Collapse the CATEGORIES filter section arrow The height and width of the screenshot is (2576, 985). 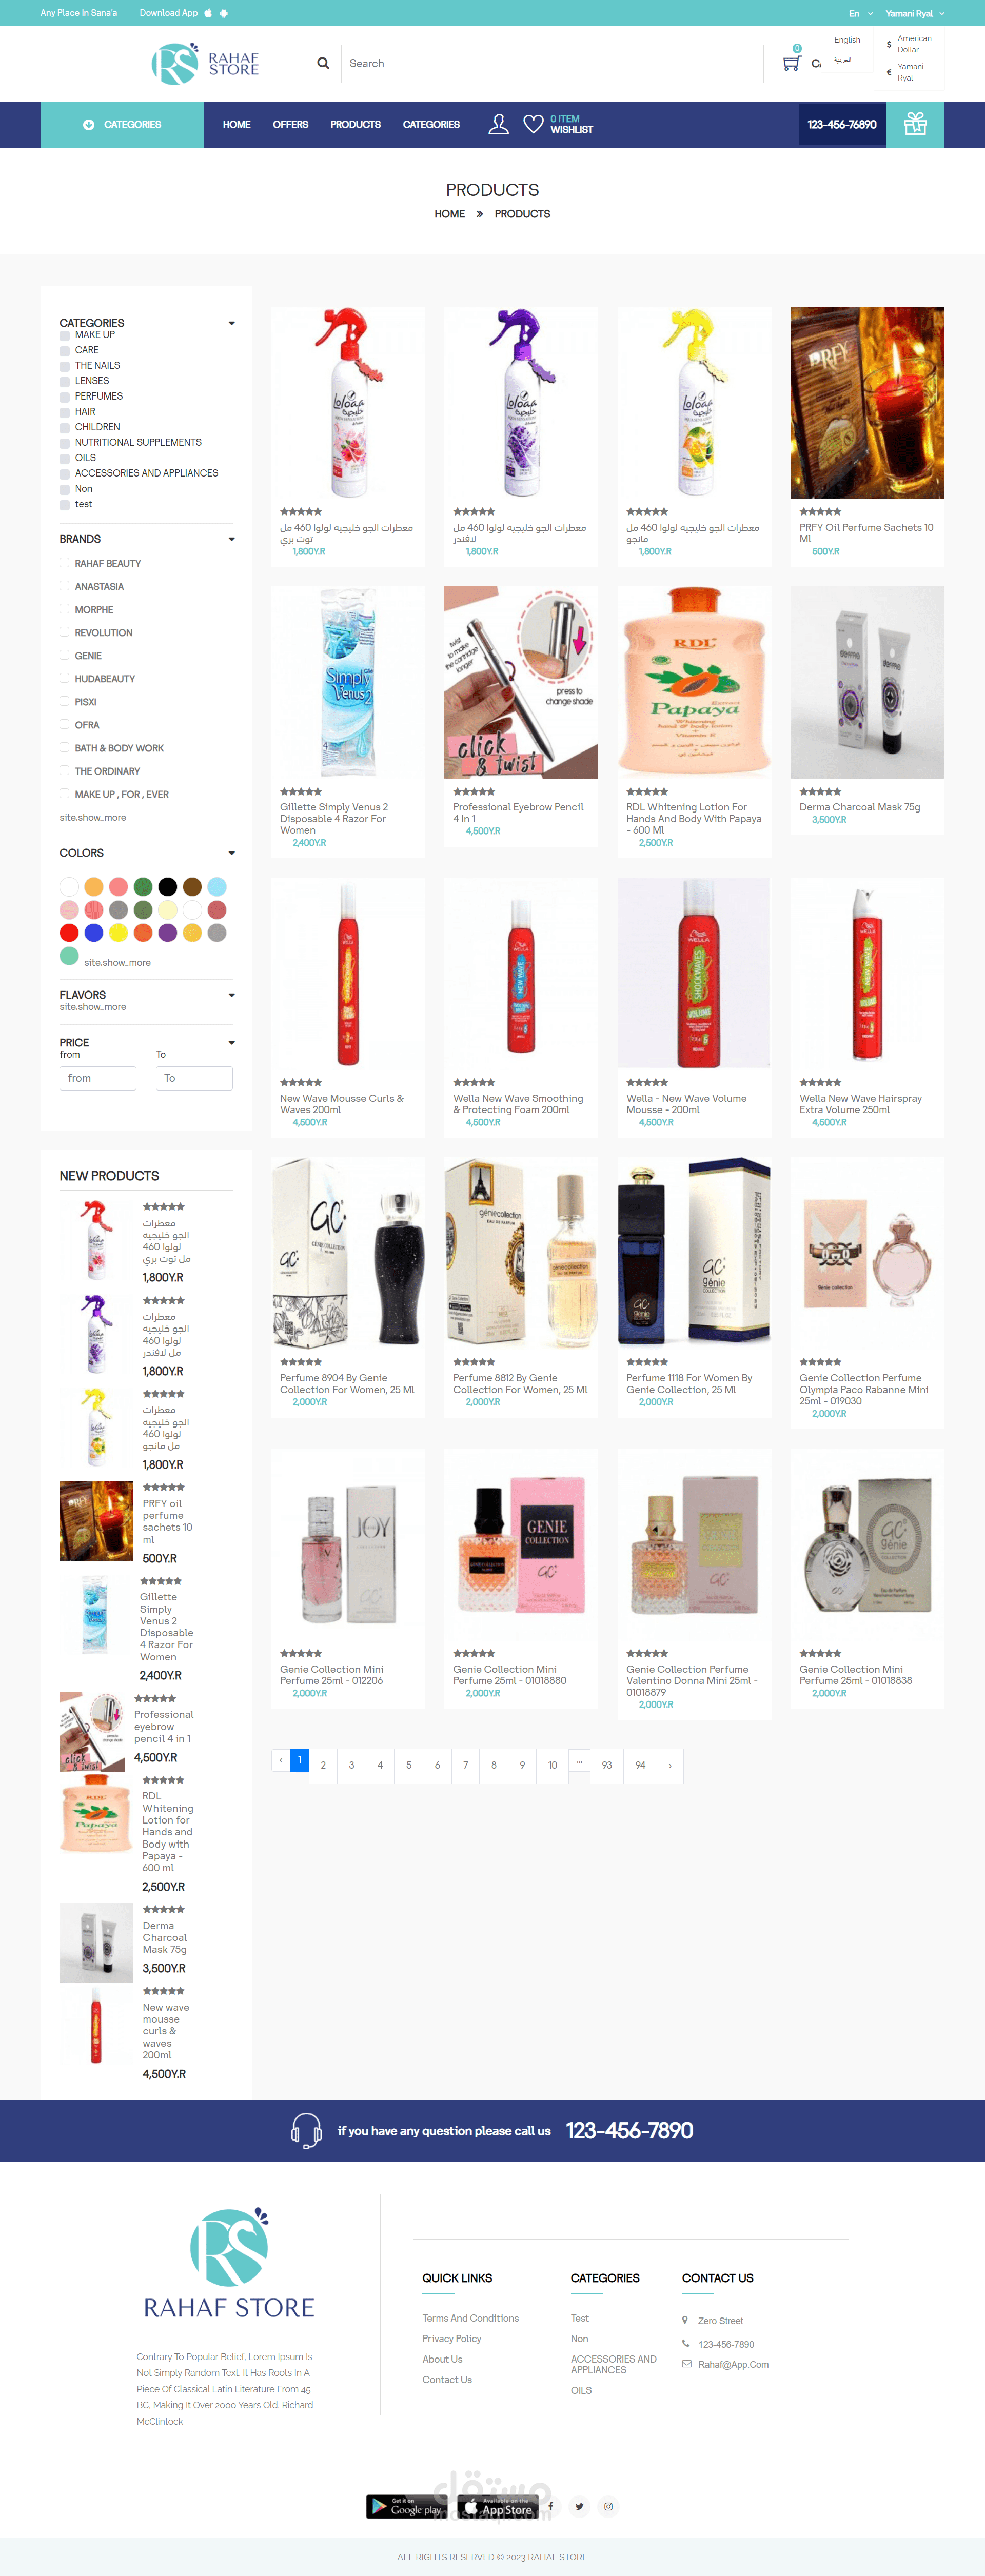click(231, 323)
